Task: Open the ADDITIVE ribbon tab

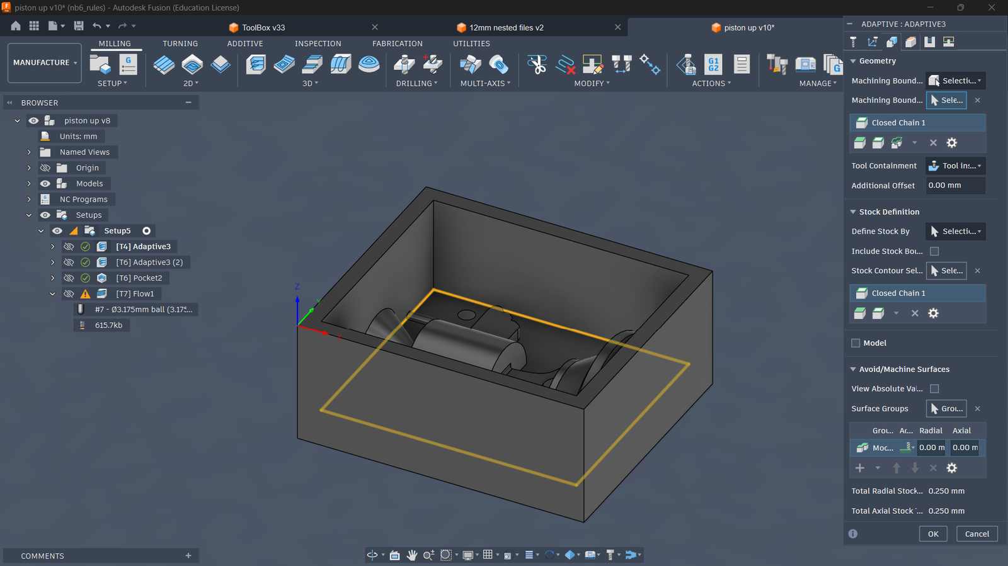Action: pyautogui.click(x=245, y=43)
